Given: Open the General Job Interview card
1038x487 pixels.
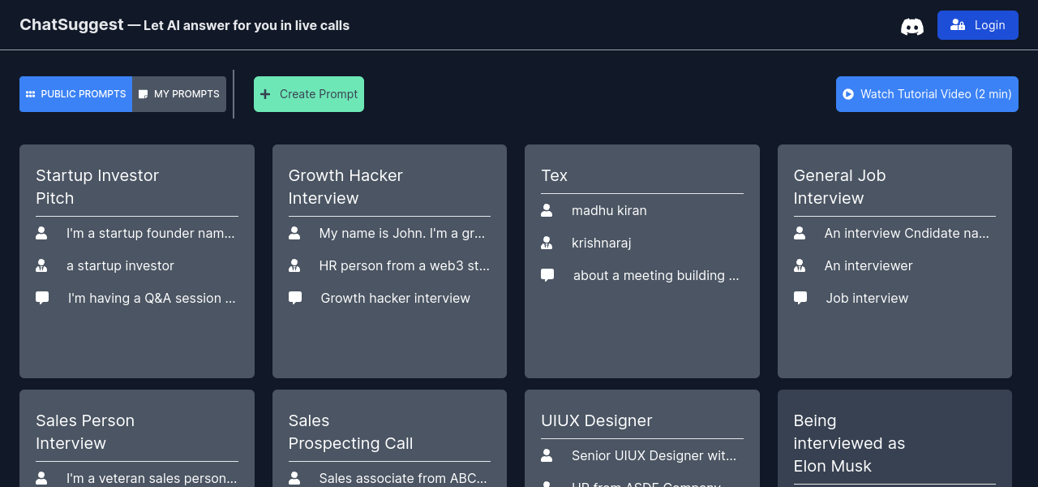Looking at the screenshot, I should tap(894, 341).
